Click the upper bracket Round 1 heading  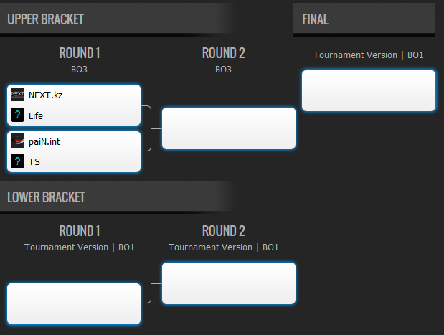[80, 53]
